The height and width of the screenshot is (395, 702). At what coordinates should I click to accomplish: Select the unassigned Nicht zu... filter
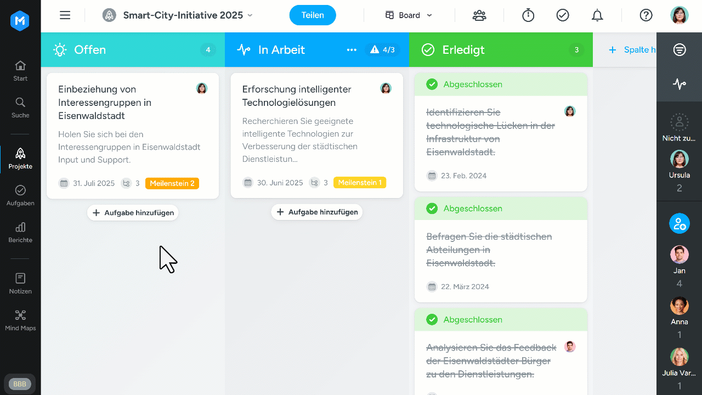tap(680, 128)
